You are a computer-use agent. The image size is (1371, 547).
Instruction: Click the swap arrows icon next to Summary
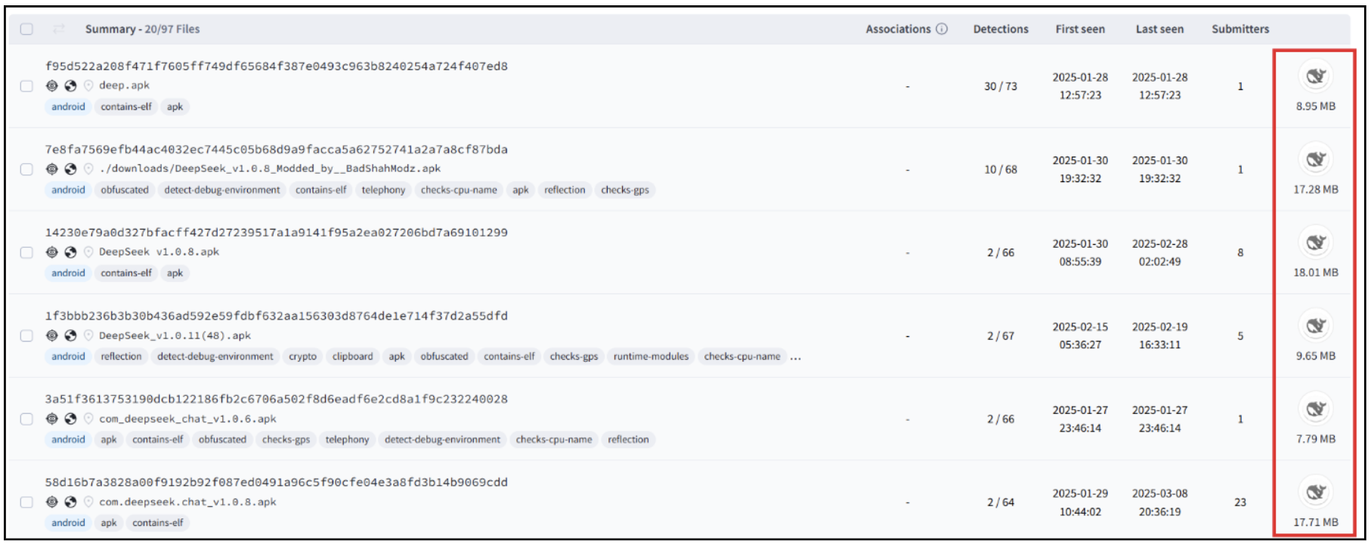click(x=58, y=29)
